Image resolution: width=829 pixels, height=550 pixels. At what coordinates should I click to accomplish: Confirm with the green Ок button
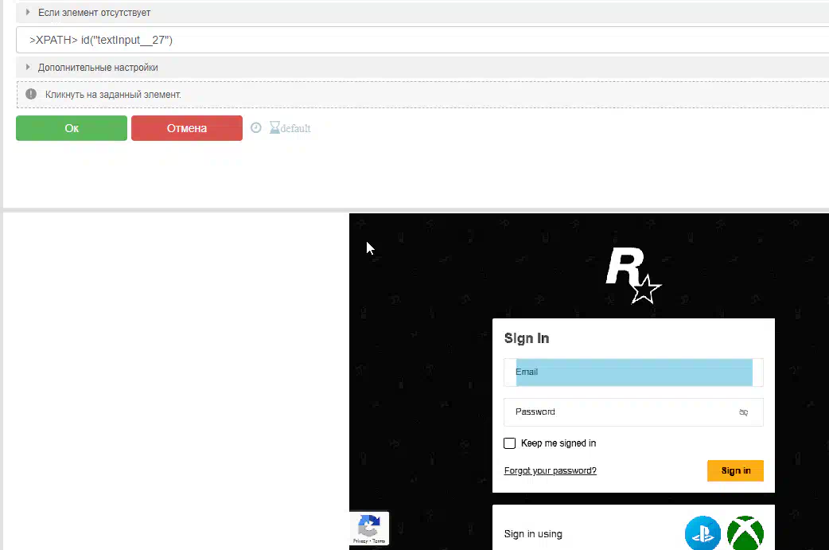pyautogui.click(x=72, y=128)
